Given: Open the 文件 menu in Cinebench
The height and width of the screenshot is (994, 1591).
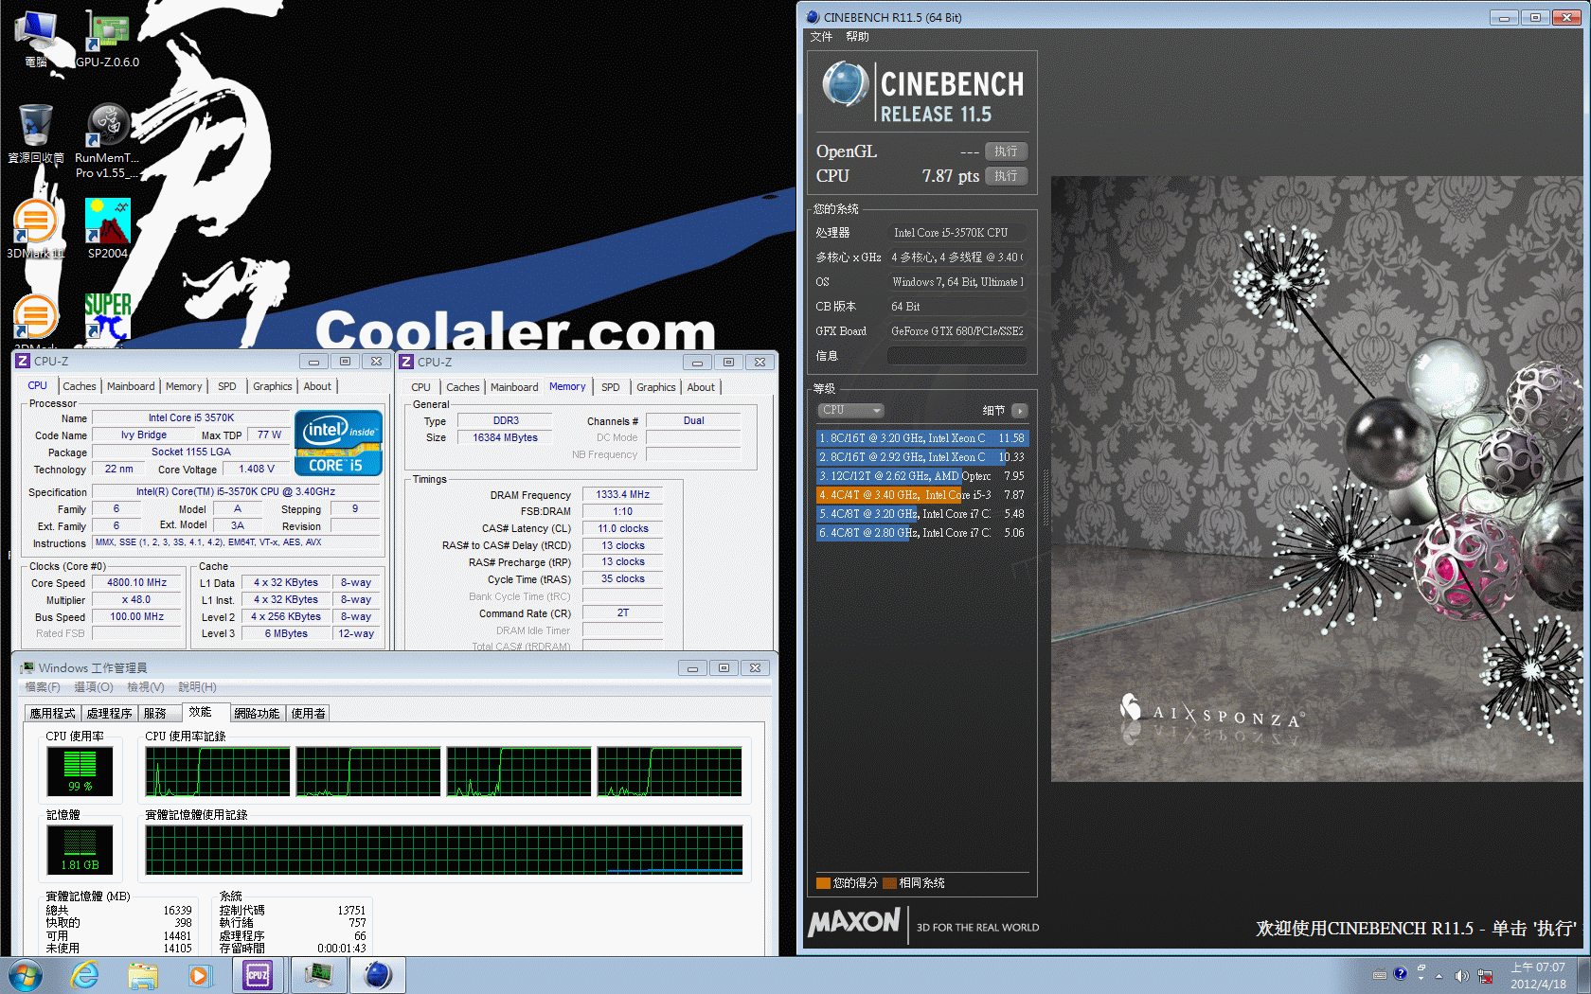Looking at the screenshot, I should pyautogui.click(x=821, y=37).
